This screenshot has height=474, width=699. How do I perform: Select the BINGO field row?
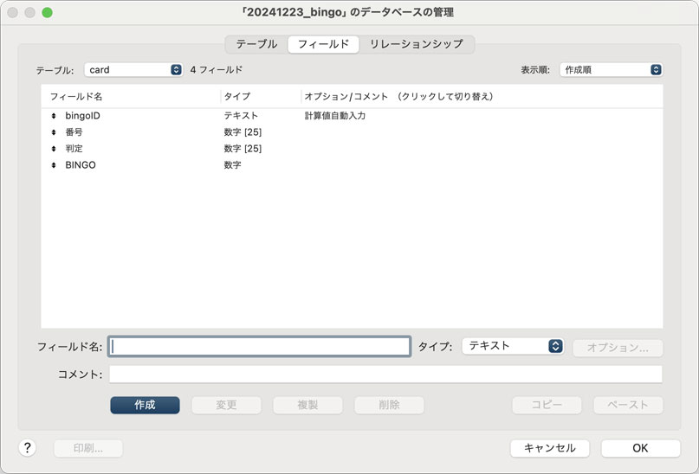click(x=352, y=165)
